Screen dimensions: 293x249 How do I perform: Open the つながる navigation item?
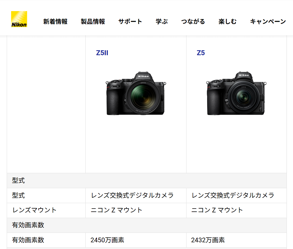(193, 21)
